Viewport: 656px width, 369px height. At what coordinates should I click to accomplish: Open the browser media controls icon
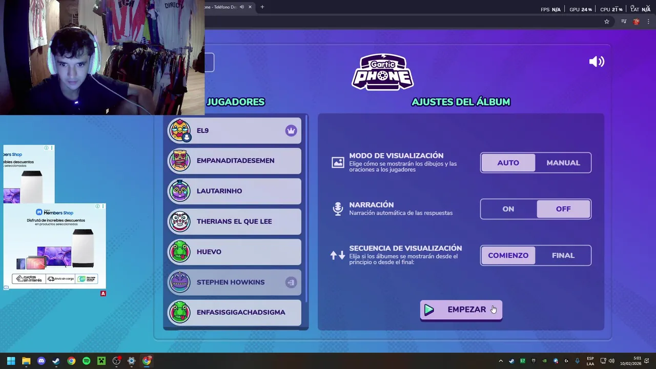pos(624,22)
